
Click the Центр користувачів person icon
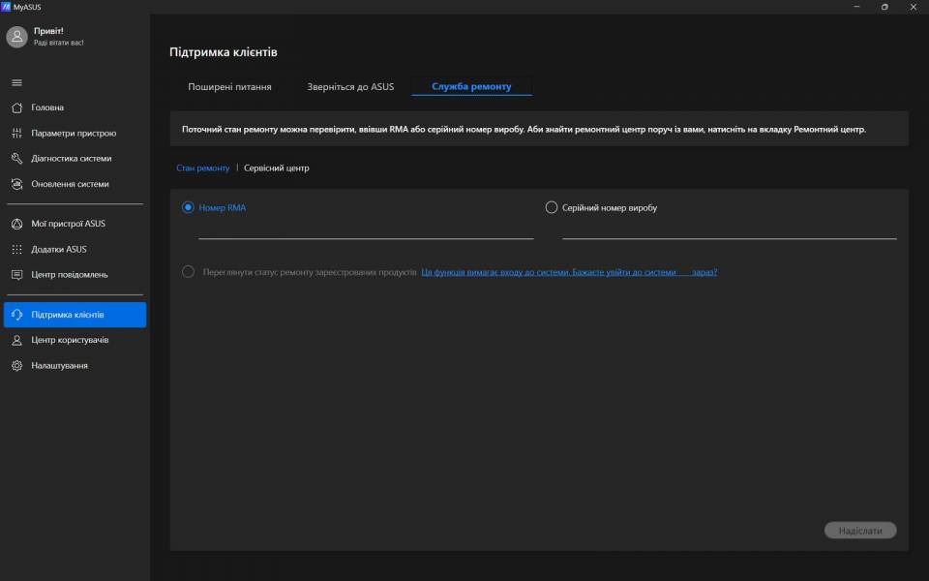(16, 340)
